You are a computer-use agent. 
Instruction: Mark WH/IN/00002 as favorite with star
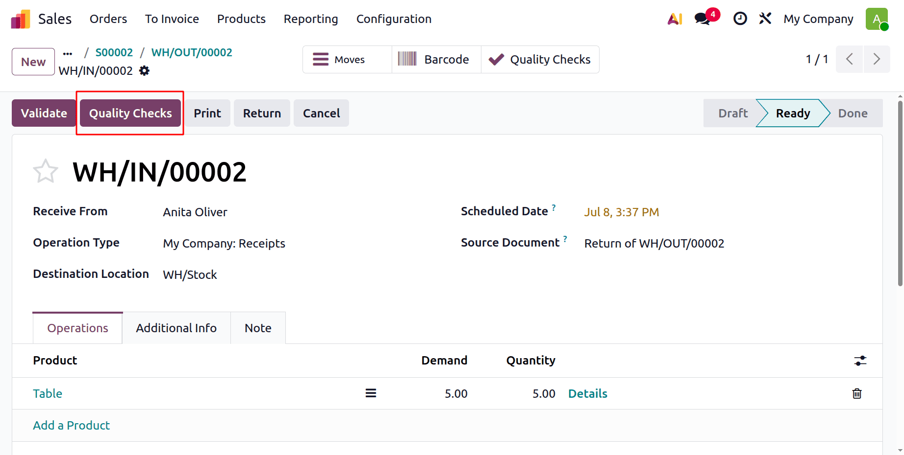(x=46, y=171)
